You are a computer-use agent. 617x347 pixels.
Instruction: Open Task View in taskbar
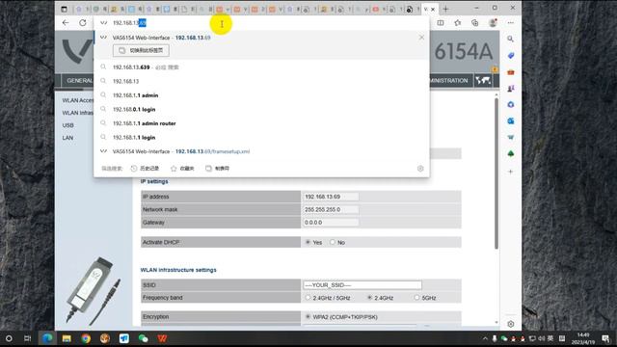click(28, 338)
